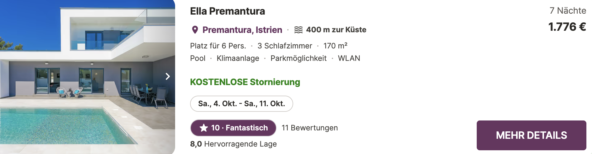Click the location pin icon
Viewport: 592px width, 154px height.
[x=195, y=30]
